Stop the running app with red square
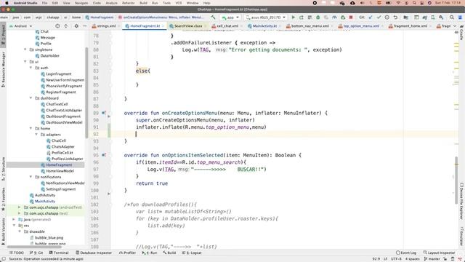 coord(351,17)
